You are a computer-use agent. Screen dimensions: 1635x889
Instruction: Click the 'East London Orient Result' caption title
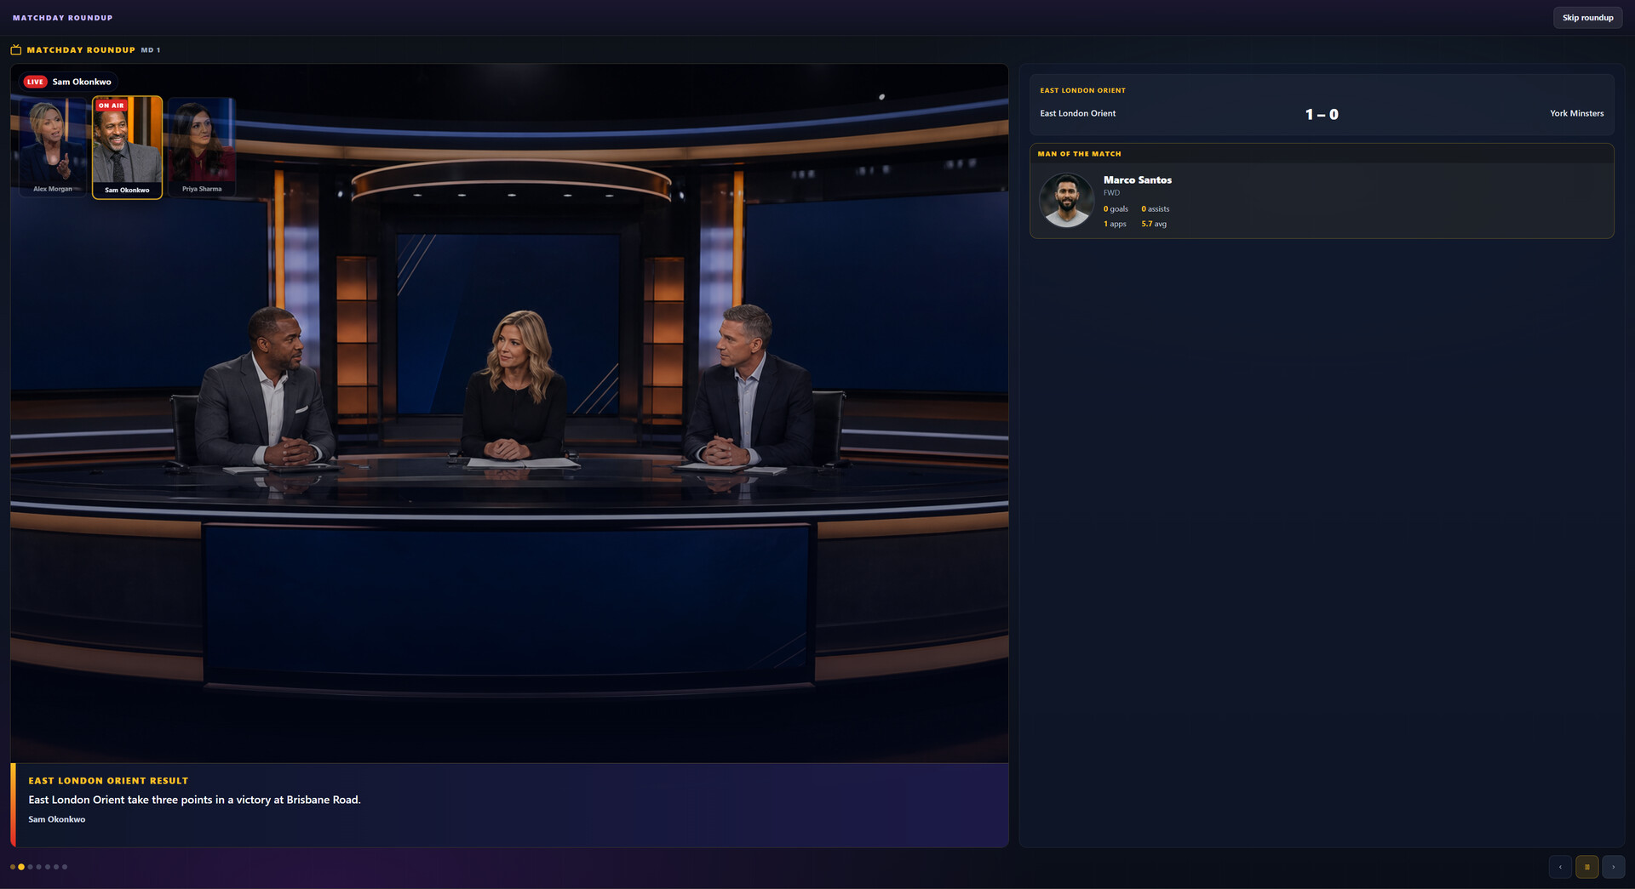108,781
